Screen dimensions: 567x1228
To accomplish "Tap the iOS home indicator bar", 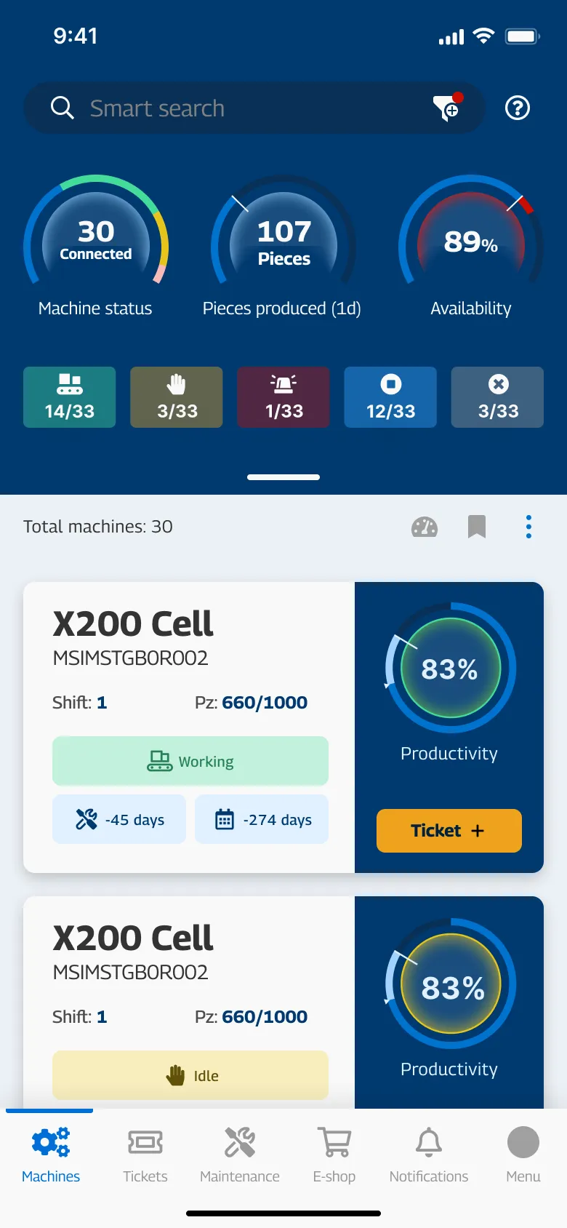I will 283,1213.
